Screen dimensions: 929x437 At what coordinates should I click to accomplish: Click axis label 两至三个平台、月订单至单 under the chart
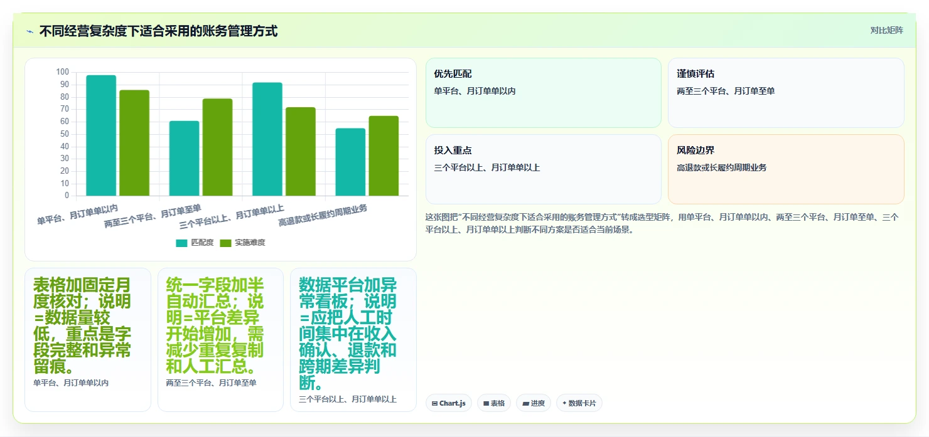[153, 216]
